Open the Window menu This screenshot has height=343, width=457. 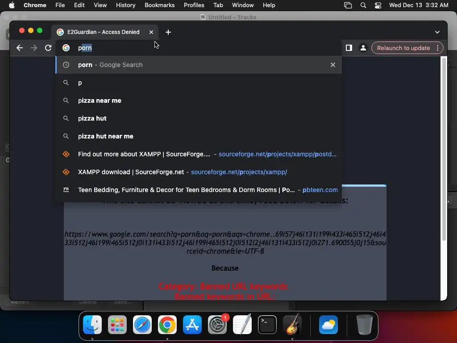click(243, 5)
